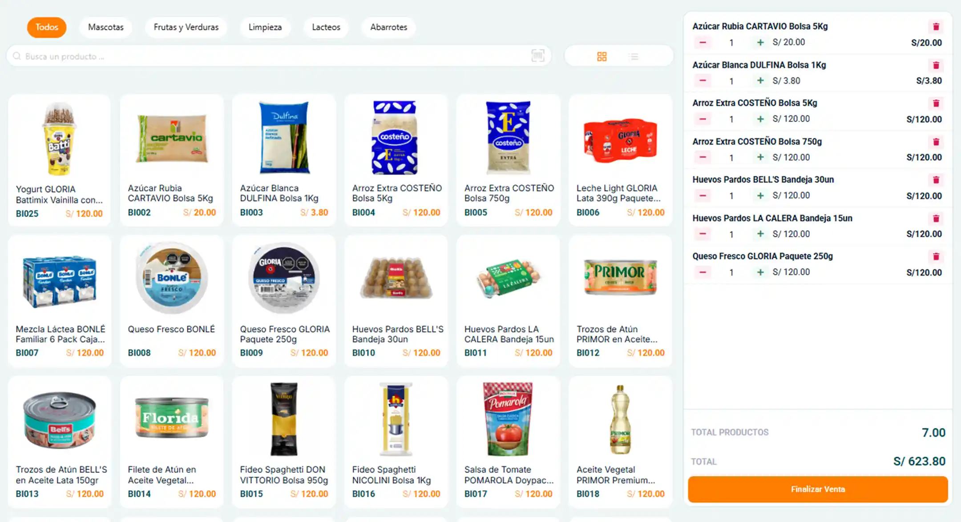
Task: Switch to grid view layout
Action: tap(602, 56)
